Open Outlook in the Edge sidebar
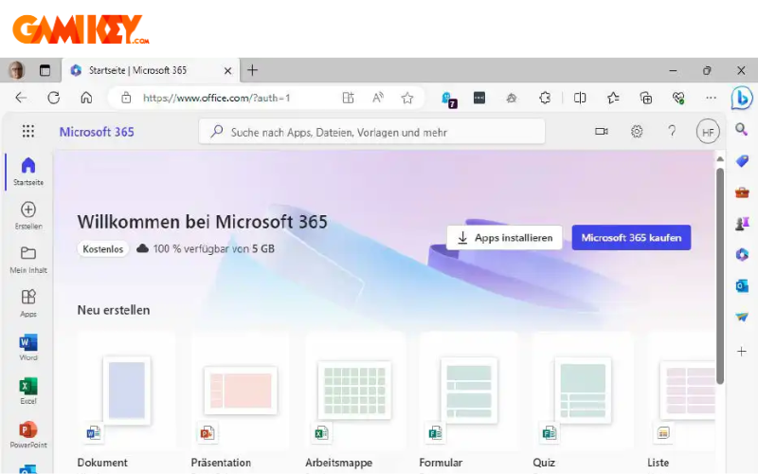758x474 pixels. [x=742, y=286]
